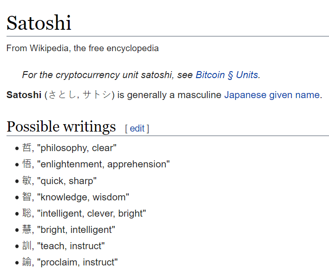Image resolution: width=329 pixels, height=278 pixels.
Task: Open the "Bitcoin § Units" link
Action: point(227,75)
